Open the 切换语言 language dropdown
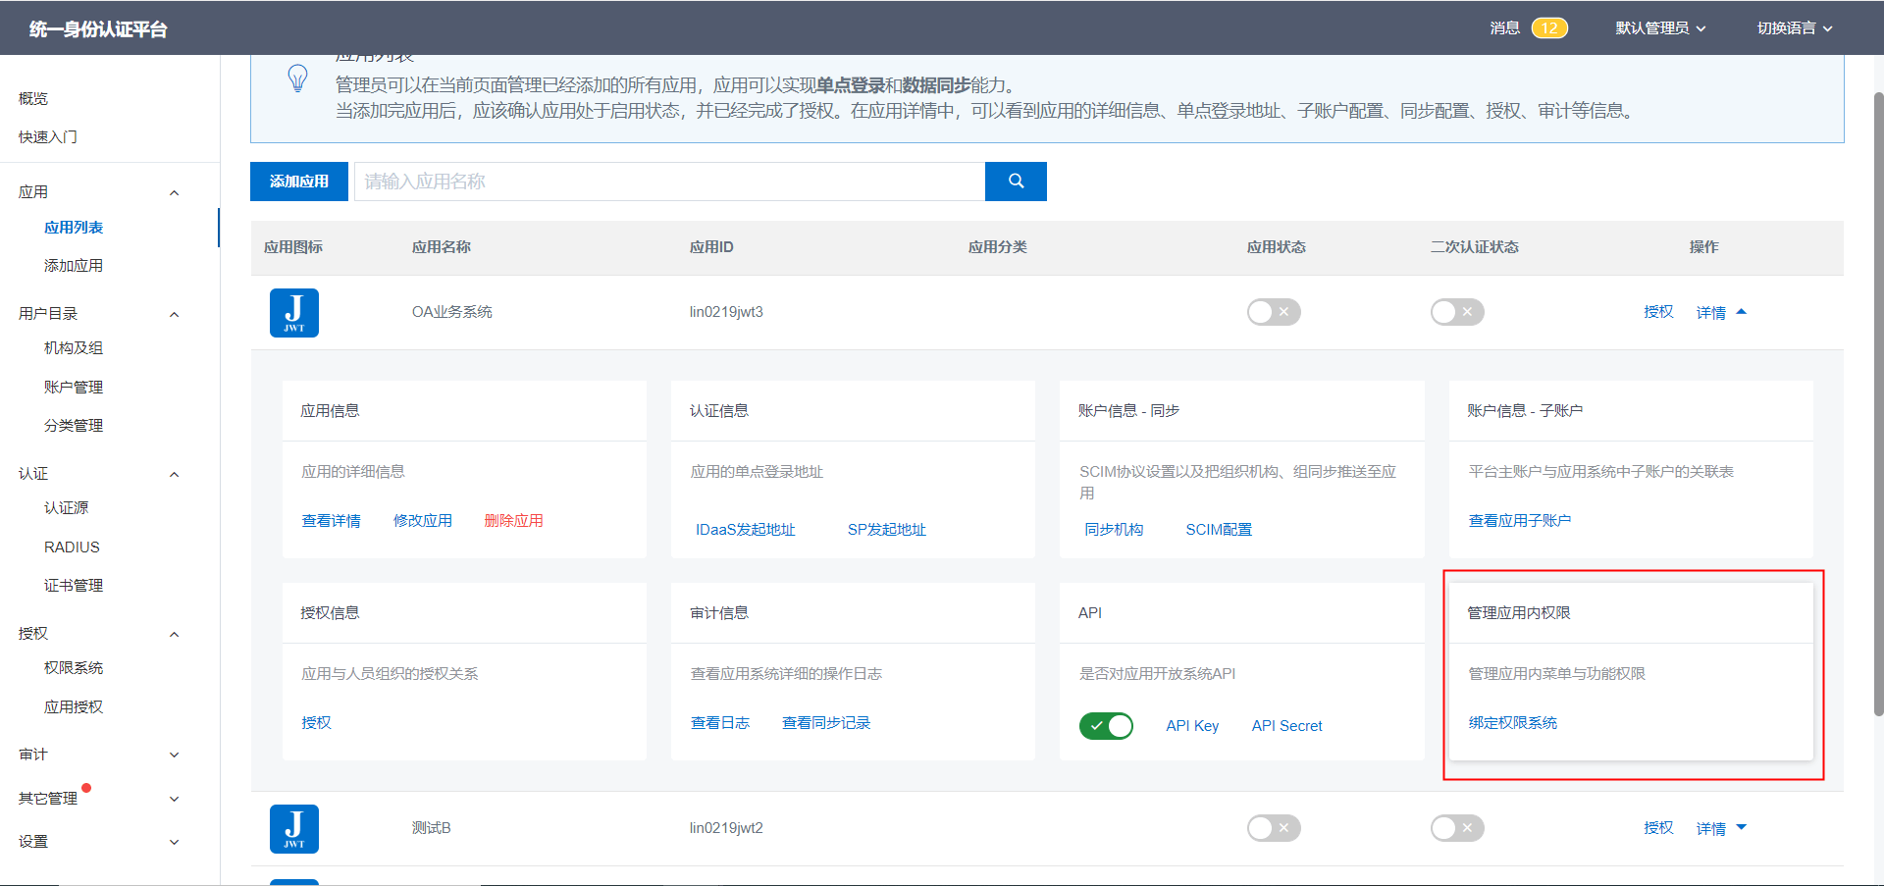The height and width of the screenshot is (886, 1884). 1794,28
